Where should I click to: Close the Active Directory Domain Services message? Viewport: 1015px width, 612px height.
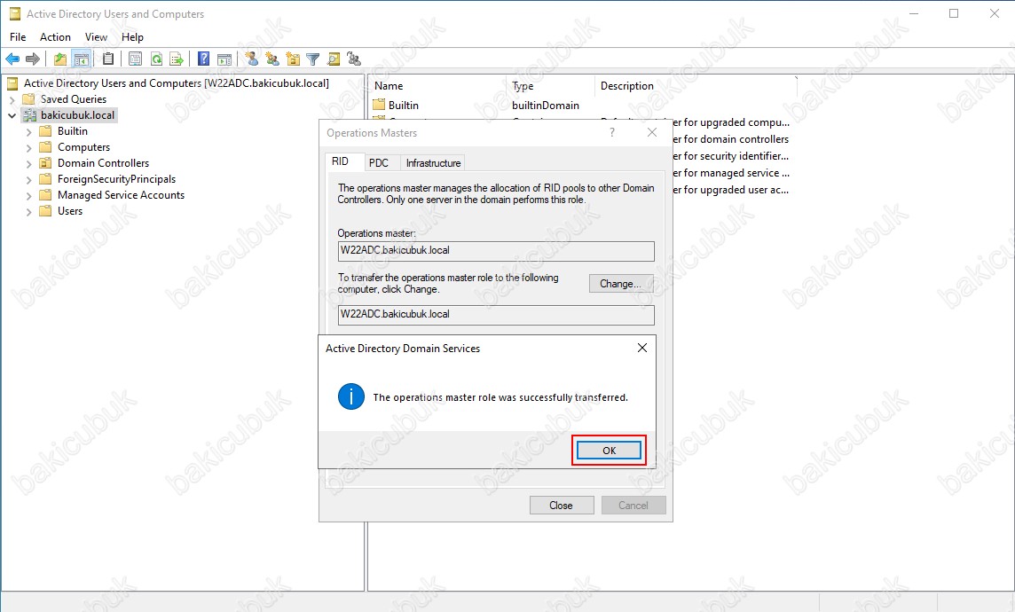coord(642,348)
